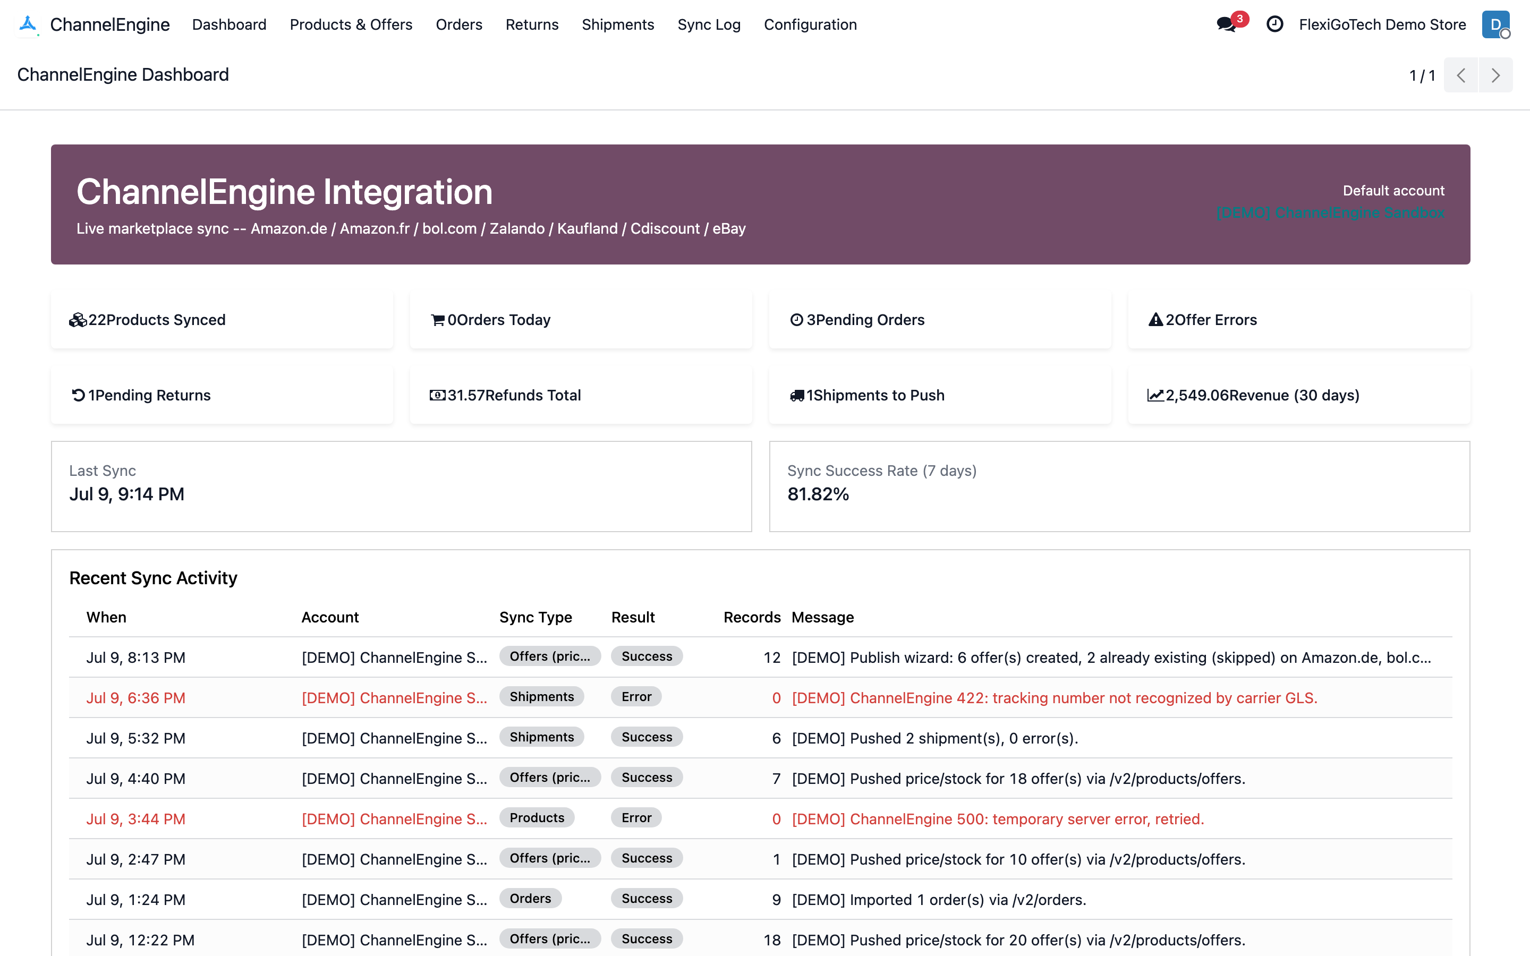This screenshot has width=1530, height=956.
Task: Open the Products & Offers menu
Action: coord(351,24)
